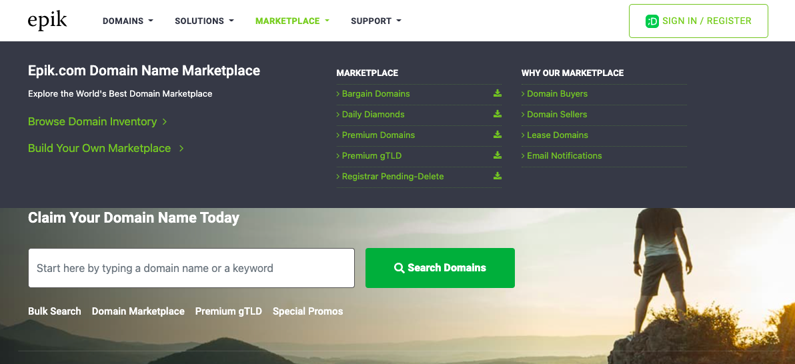This screenshot has width=795, height=364.
Task: Click the 'Epik.com Domain Name Marketplace' heading
Action: [144, 71]
